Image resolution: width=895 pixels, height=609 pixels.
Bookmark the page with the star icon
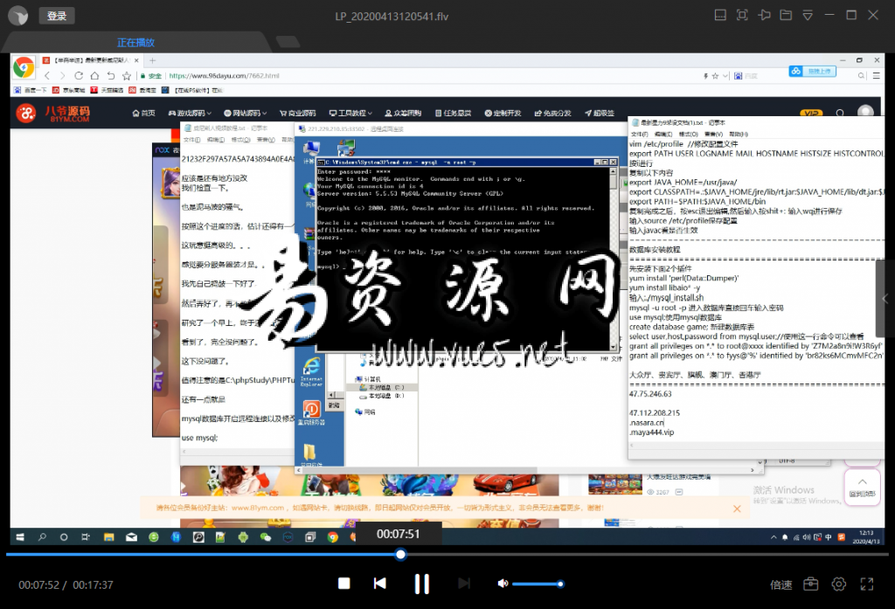(127, 76)
